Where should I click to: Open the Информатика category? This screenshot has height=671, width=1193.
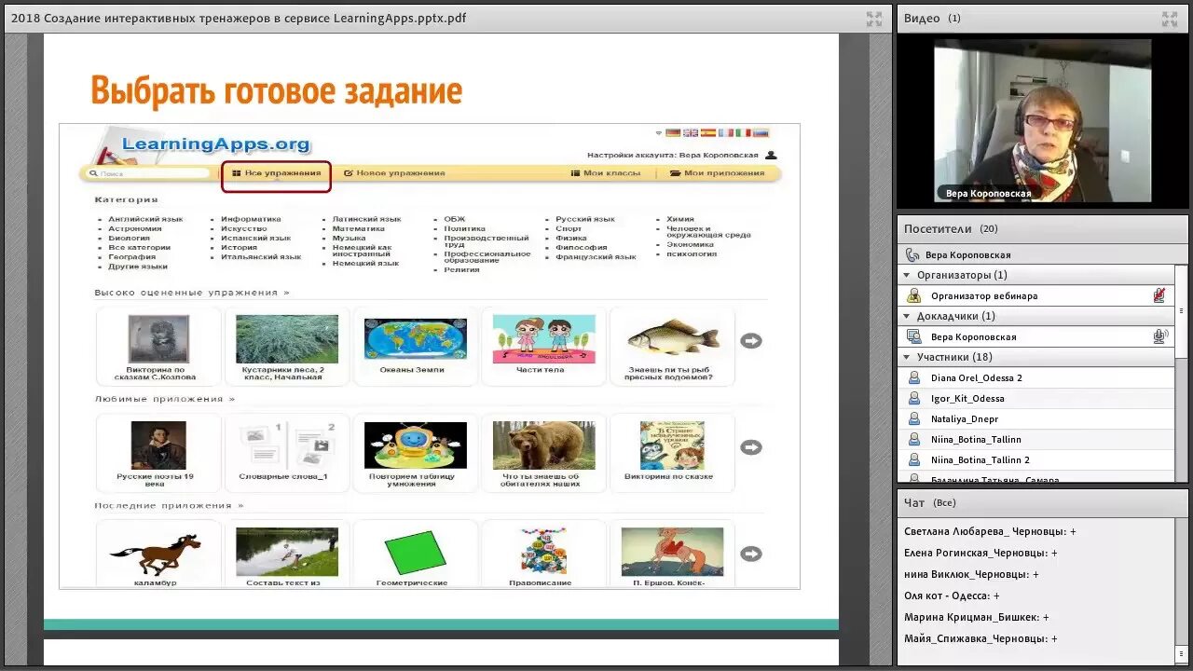(251, 219)
